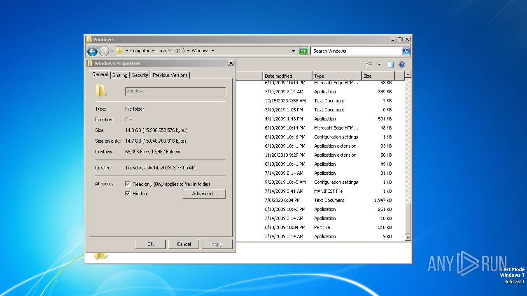Click the Created date text
The width and height of the screenshot is (527, 296).
(x=160, y=168)
